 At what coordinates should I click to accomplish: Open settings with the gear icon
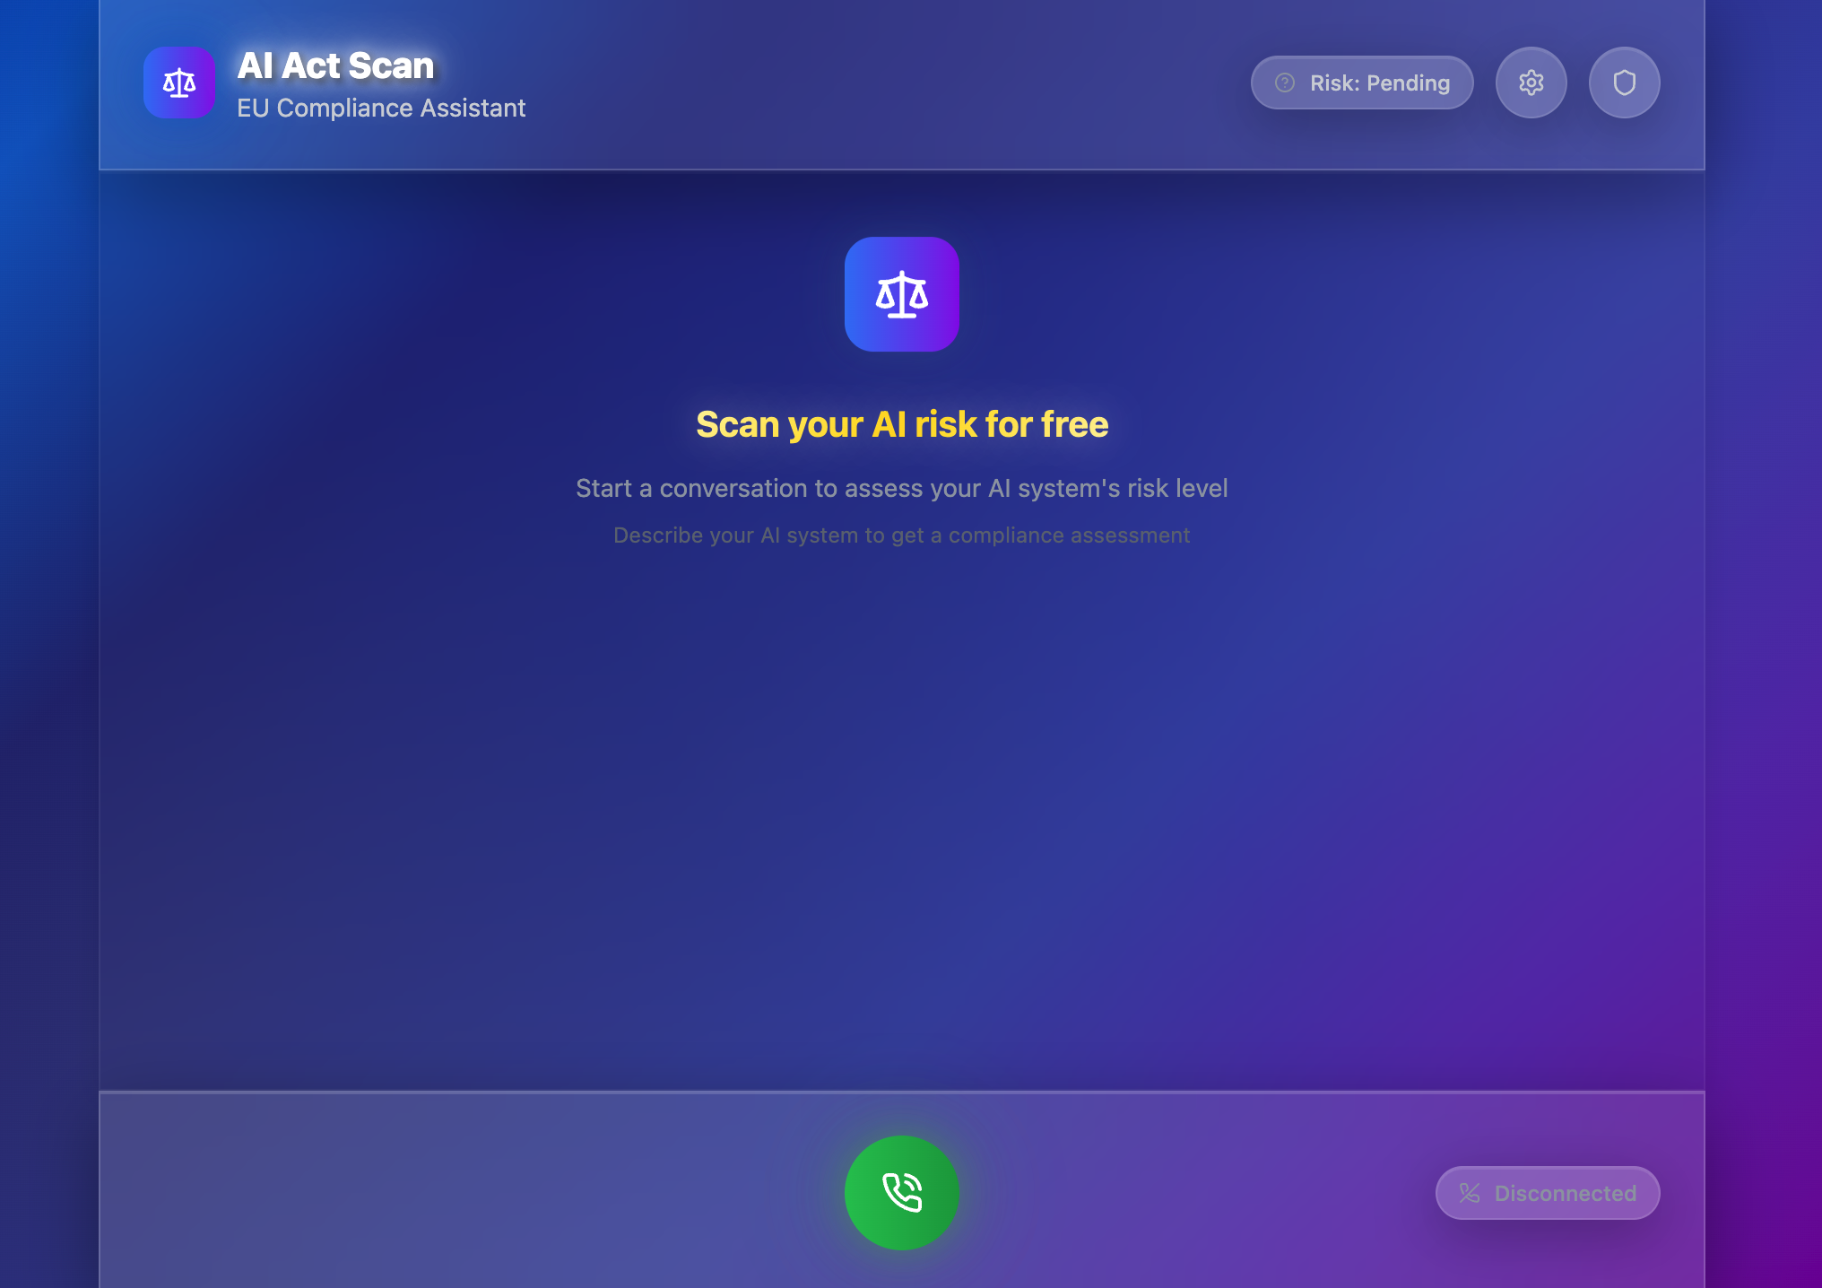(x=1531, y=83)
